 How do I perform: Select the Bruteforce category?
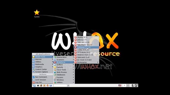click(64, 62)
